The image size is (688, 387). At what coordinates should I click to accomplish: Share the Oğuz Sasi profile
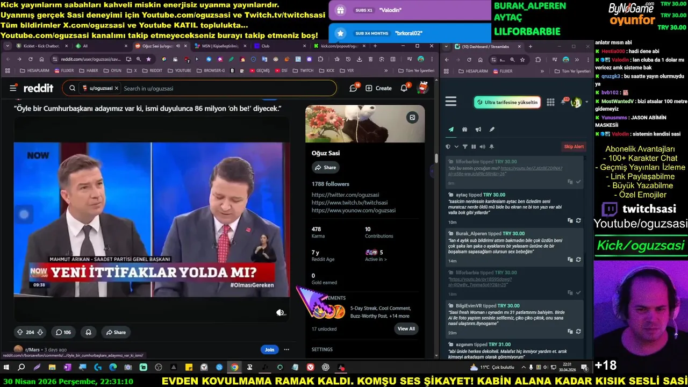[x=325, y=168]
